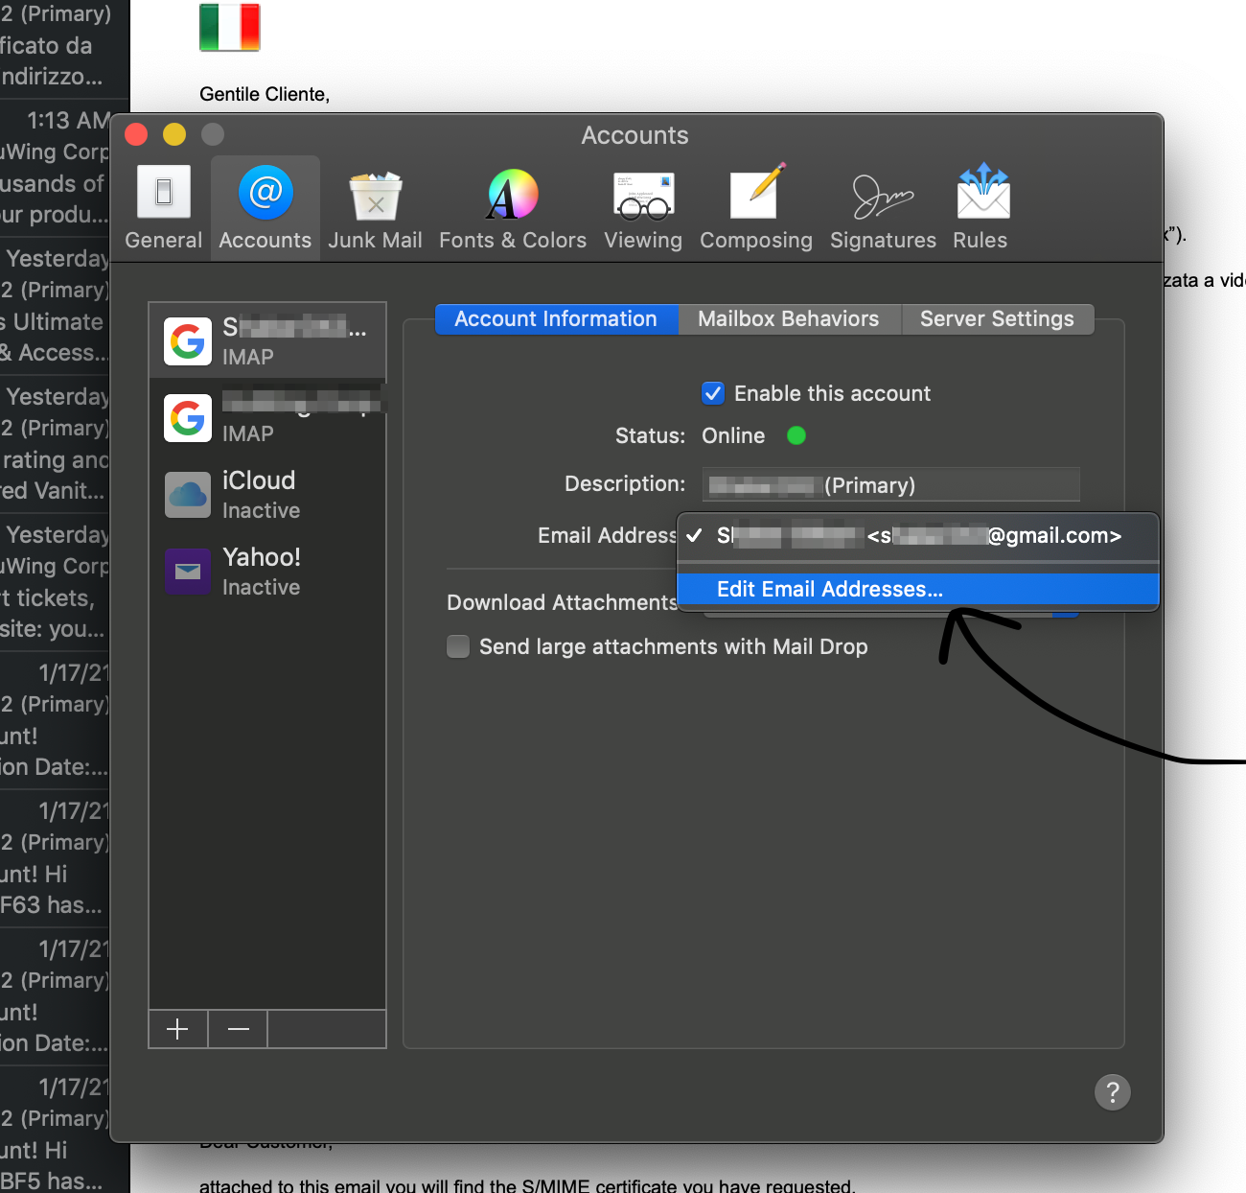This screenshot has height=1193, width=1246.
Task: Click Gentile Cliente text in email
Action: (x=265, y=94)
